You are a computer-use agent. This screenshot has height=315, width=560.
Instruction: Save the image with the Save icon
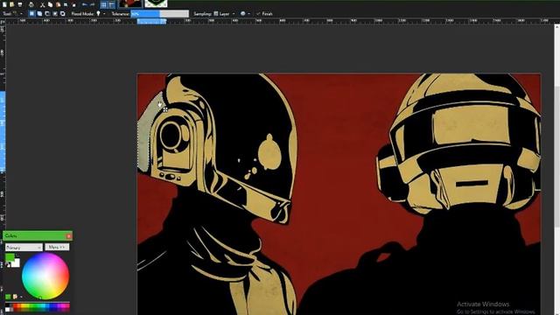(20, 4)
